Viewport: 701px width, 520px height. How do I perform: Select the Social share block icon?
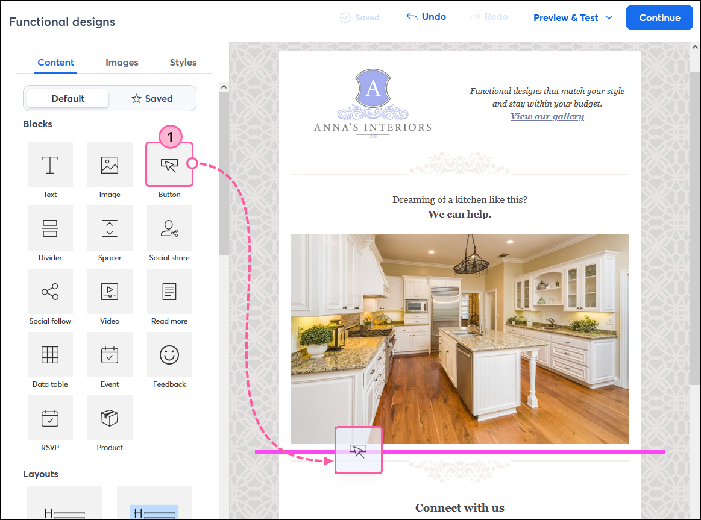click(x=169, y=228)
